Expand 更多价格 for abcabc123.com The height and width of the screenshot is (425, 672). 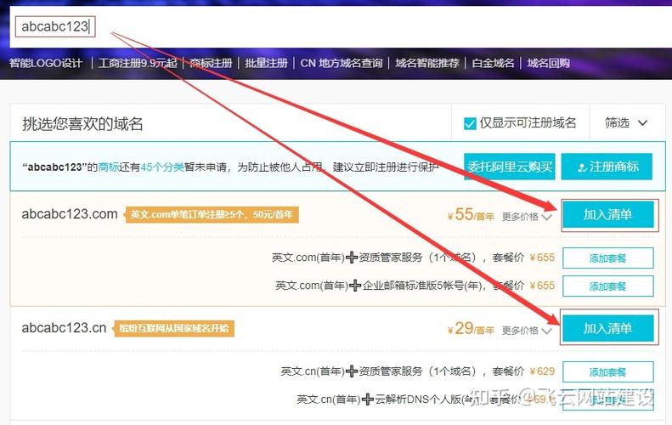click(527, 217)
